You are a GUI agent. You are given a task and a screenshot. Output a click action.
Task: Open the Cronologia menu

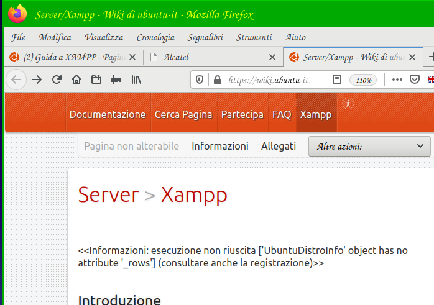point(155,37)
